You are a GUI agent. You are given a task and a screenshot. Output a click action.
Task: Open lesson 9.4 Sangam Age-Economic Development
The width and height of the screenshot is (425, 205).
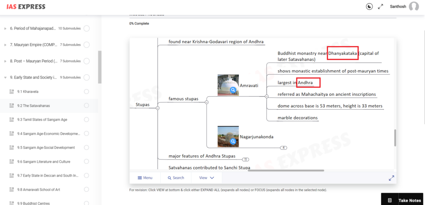pos(49,134)
